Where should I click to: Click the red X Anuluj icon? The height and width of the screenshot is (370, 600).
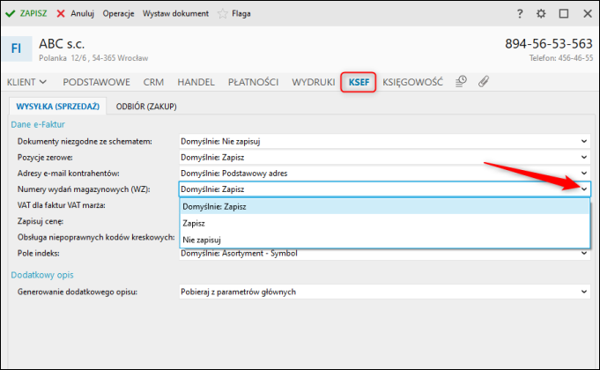click(61, 14)
